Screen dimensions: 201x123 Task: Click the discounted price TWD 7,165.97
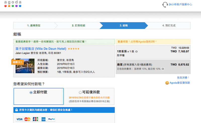180,51
